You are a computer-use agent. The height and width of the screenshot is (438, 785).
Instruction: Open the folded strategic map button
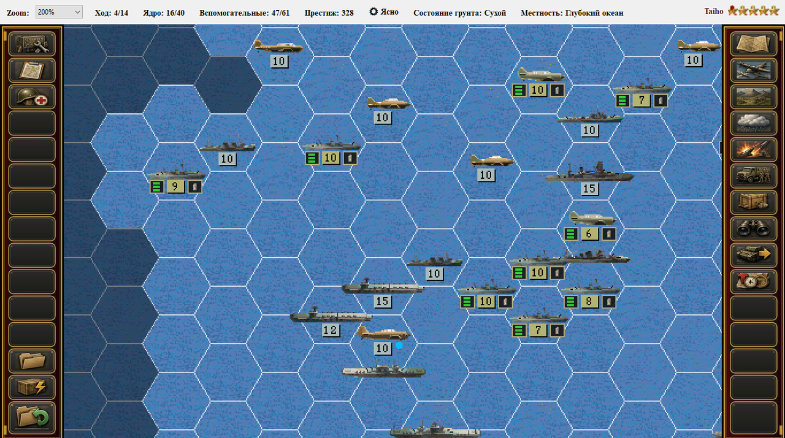click(753, 44)
